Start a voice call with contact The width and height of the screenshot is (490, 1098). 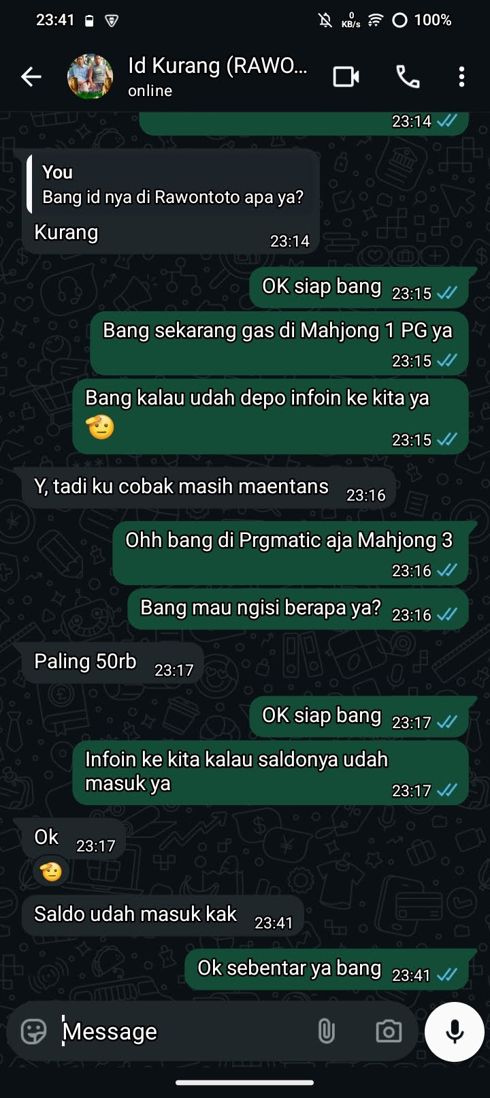(408, 77)
